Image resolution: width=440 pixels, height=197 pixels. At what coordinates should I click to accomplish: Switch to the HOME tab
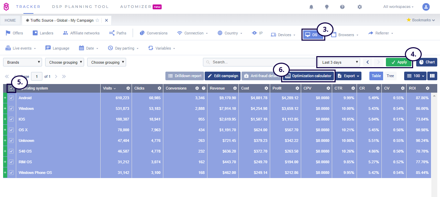(10, 20)
